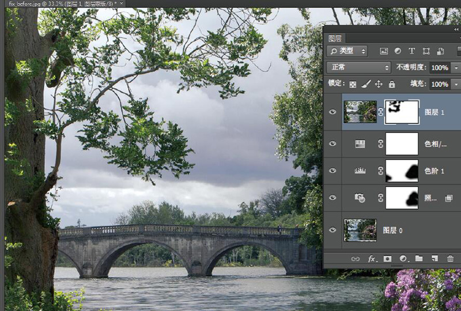Filter layers by smart object icon
Screen dimensions: 461x311
(440, 51)
